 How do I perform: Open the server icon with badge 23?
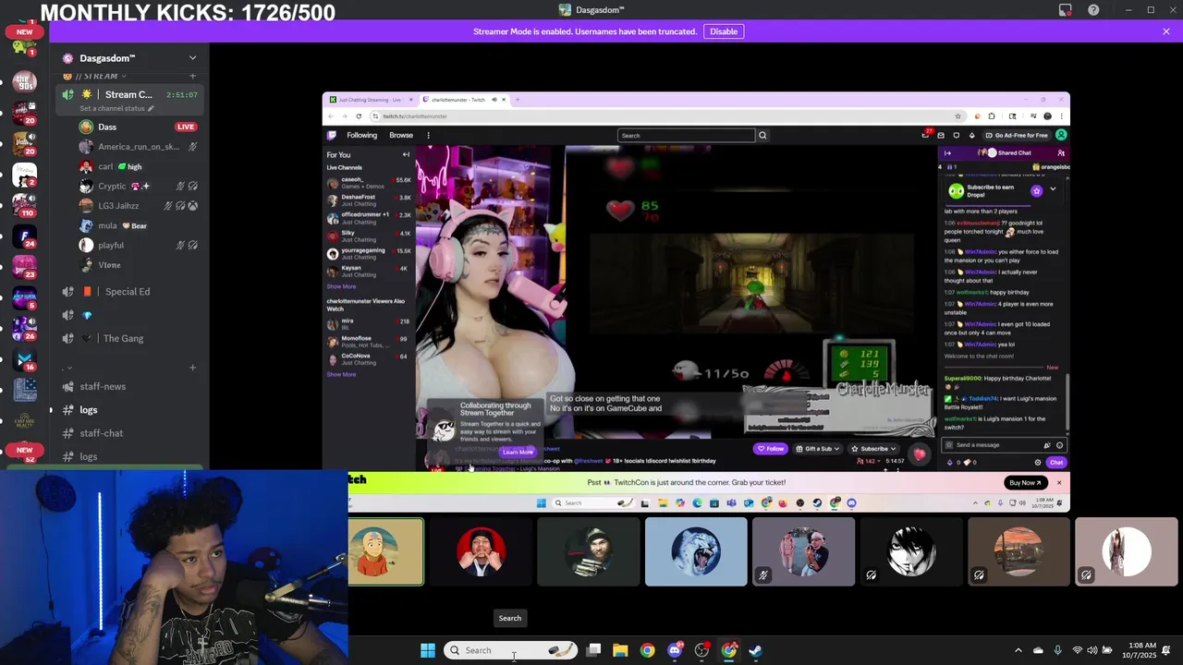coord(25,268)
